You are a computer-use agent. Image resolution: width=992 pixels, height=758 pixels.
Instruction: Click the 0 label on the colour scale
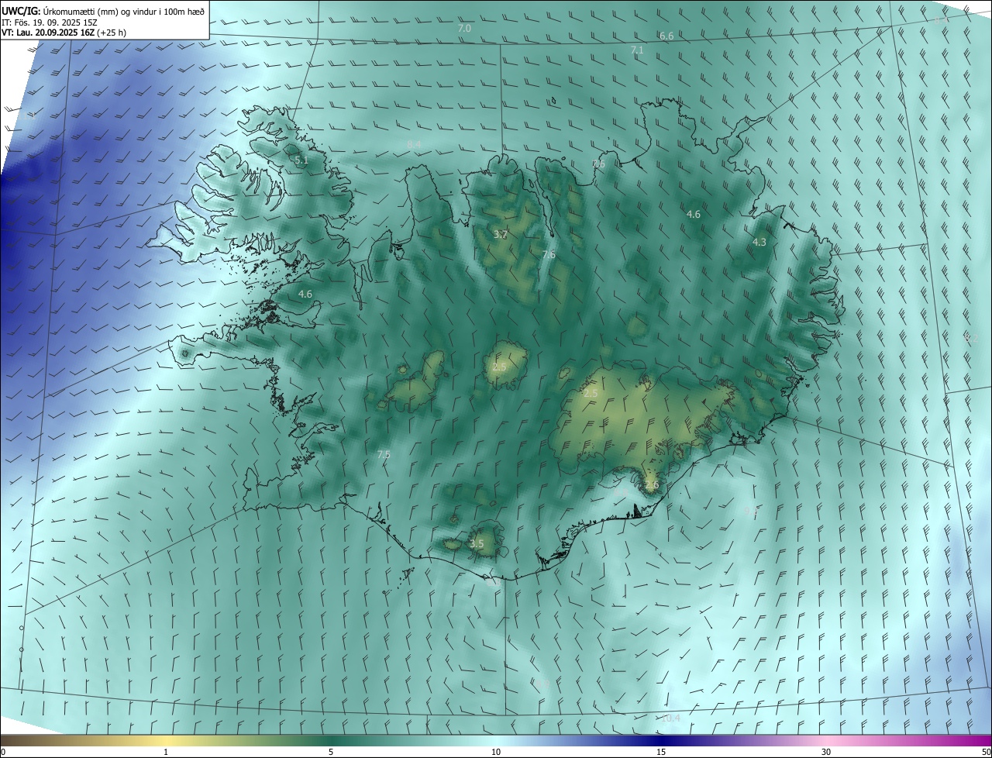[3, 752]
